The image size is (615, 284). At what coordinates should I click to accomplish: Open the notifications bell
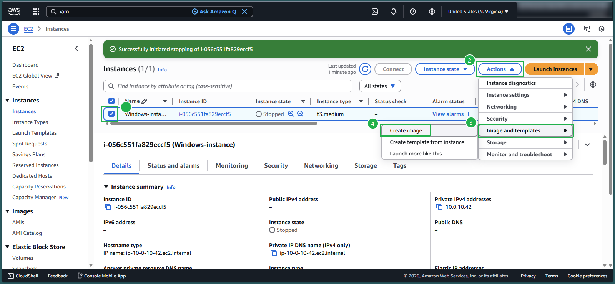tap(394, 12)
